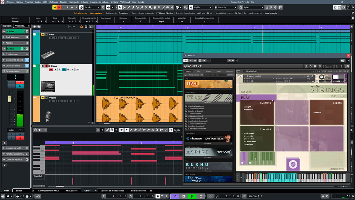
Task: Click the Stop transport button
Action: (x=183, y=196)
